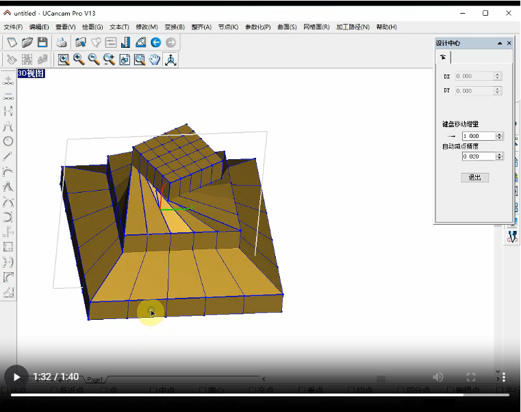This screenshot has width=521, height=412.
Task: Open the video player's three-dot options menu
Action: click(504, 377)
